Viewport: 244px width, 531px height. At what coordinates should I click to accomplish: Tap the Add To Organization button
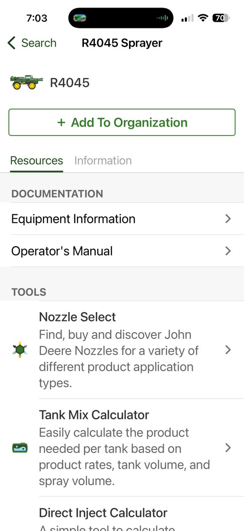(x=122, y=122)
